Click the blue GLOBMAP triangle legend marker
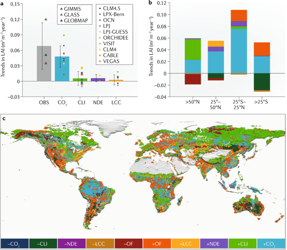287x250 pixels. click(61, 21)
